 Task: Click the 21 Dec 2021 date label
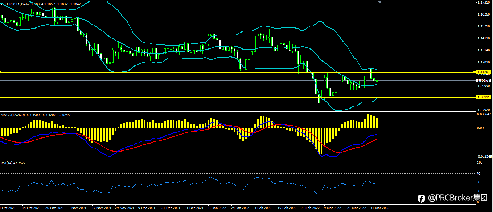coord(171,208)
